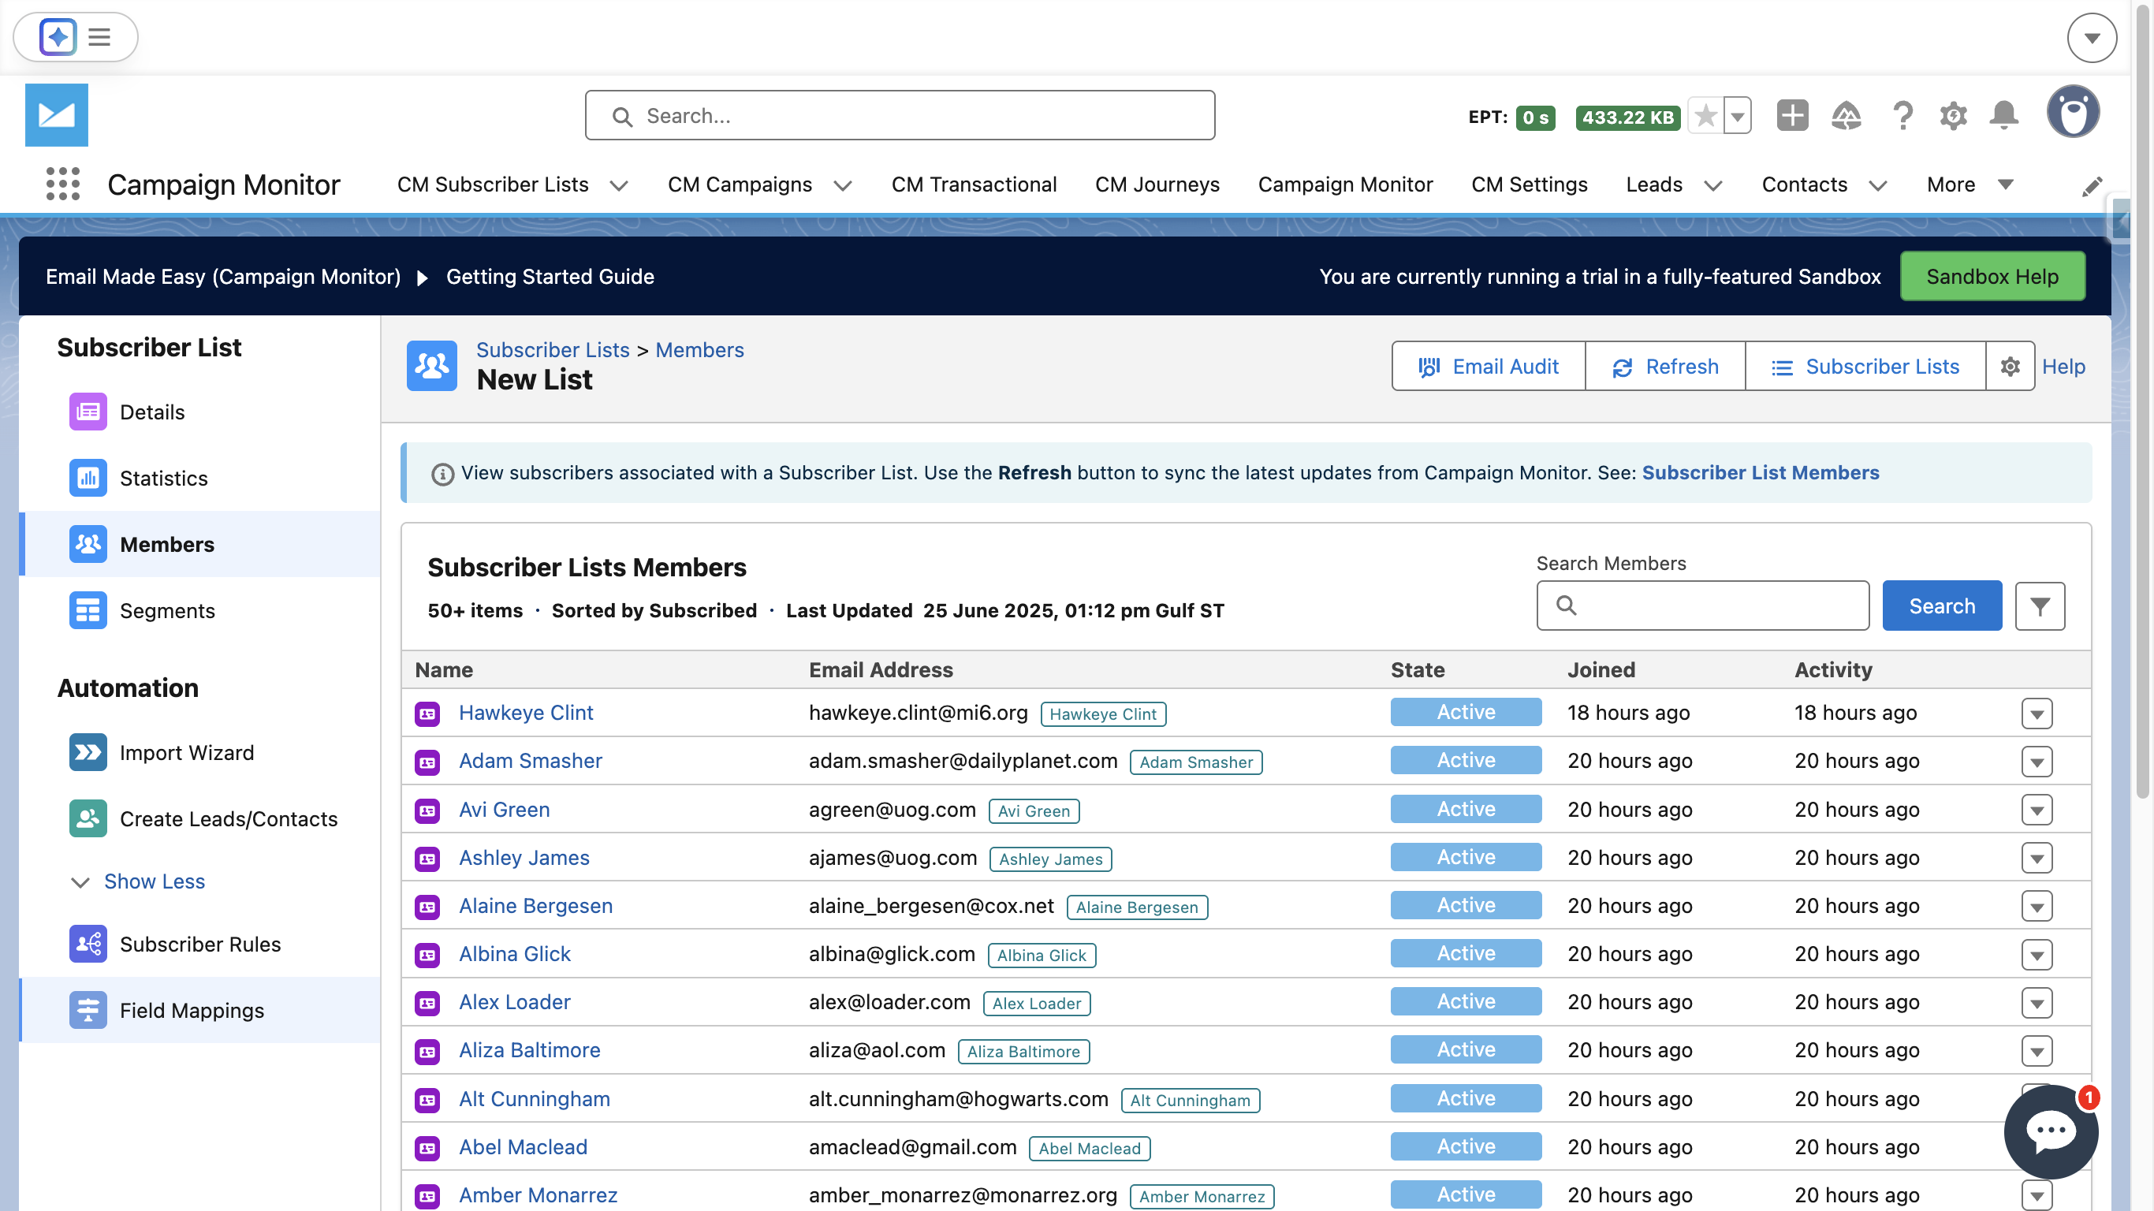Image resolution: width=2154 pixels, height=1211 pixels.
Task: Click the favorites star icon
Action: click(x=1706, y=116)
